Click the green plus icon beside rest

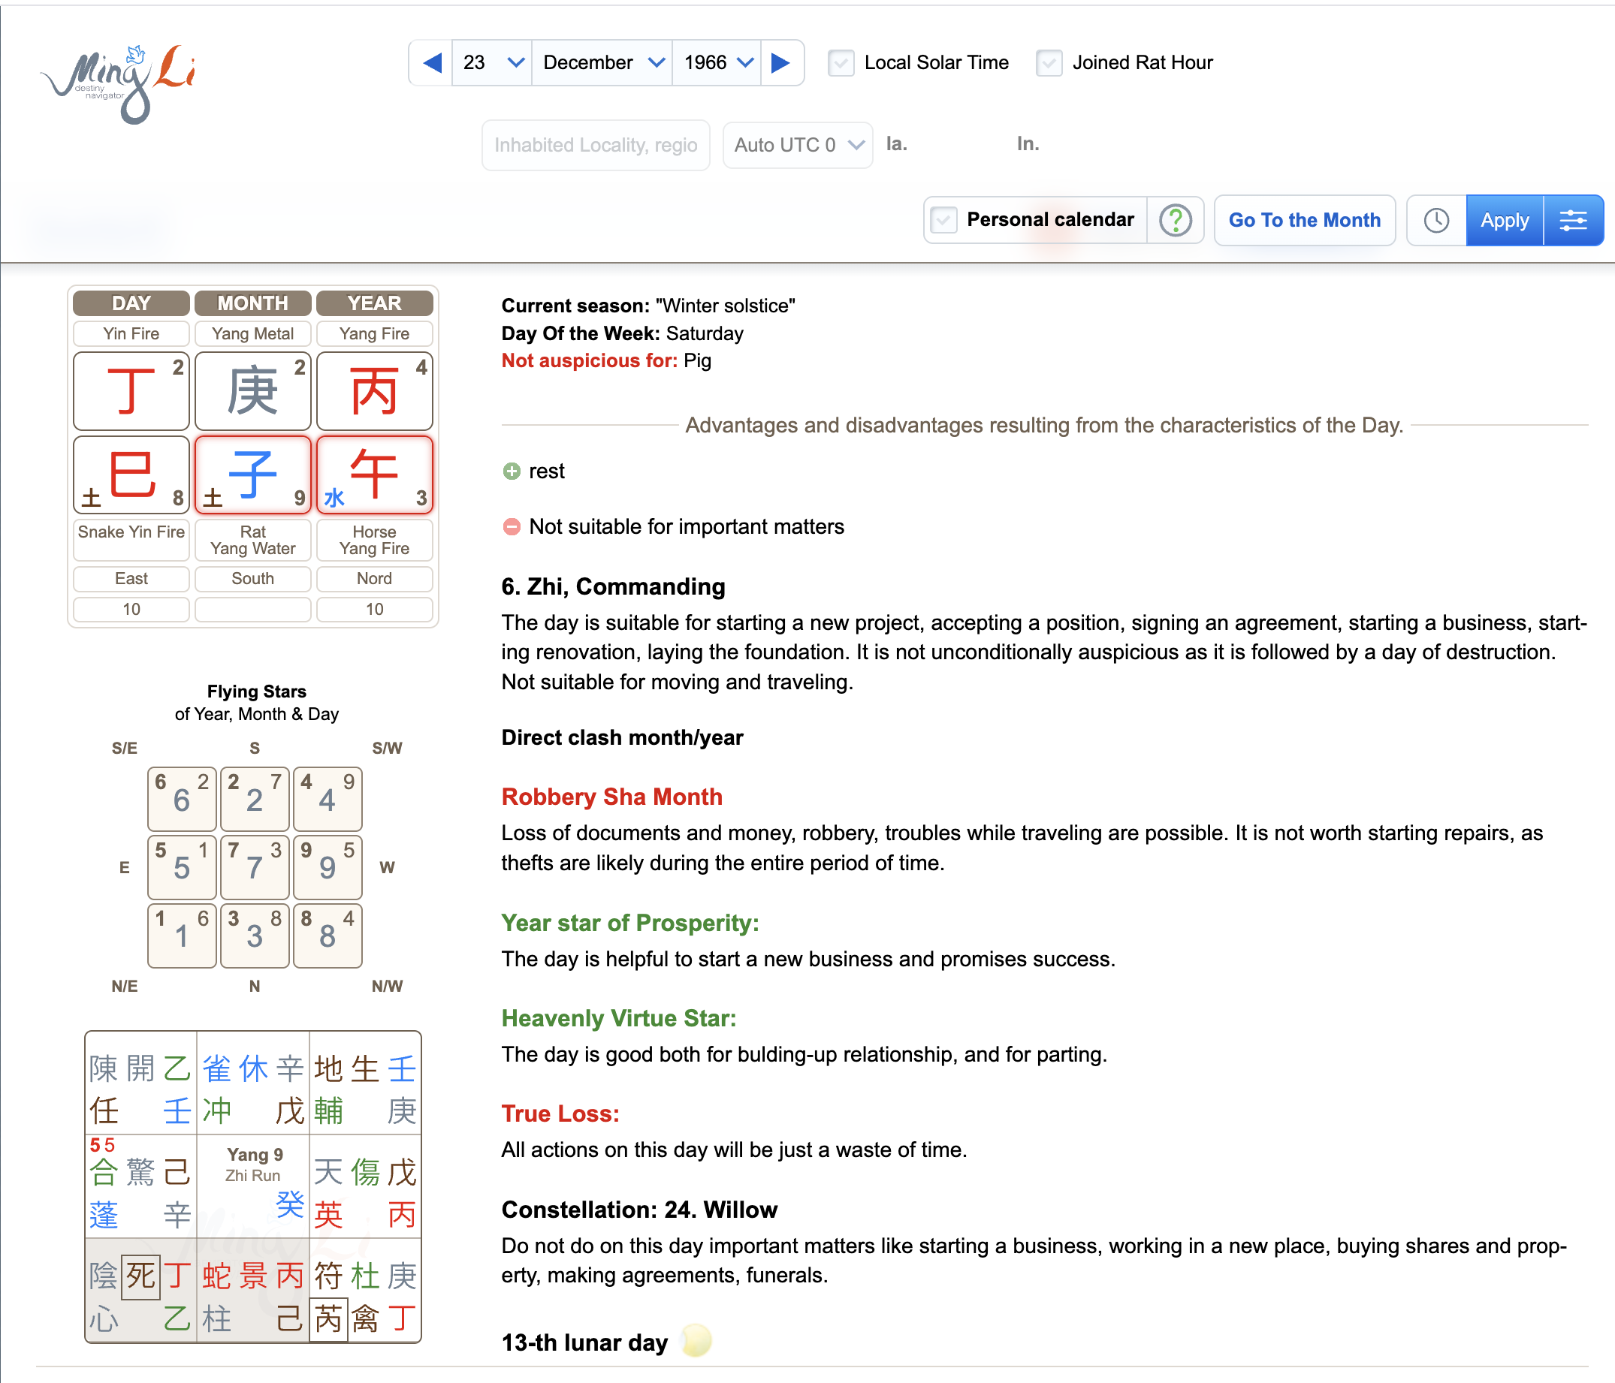point(512,471)
